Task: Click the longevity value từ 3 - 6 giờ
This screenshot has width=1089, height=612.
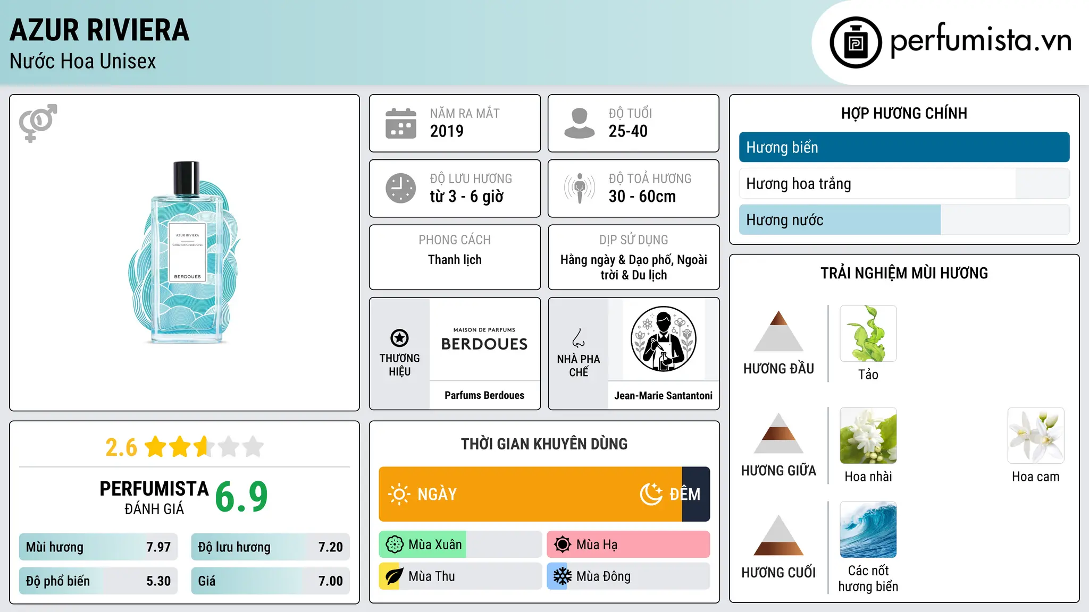Action: point(467,197)
